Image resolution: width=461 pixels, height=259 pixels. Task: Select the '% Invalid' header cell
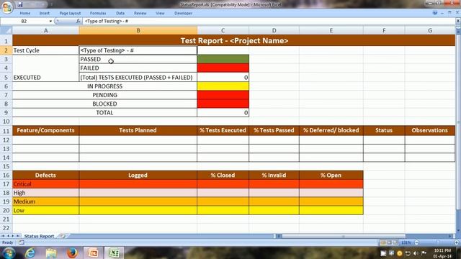click(274, 175)
